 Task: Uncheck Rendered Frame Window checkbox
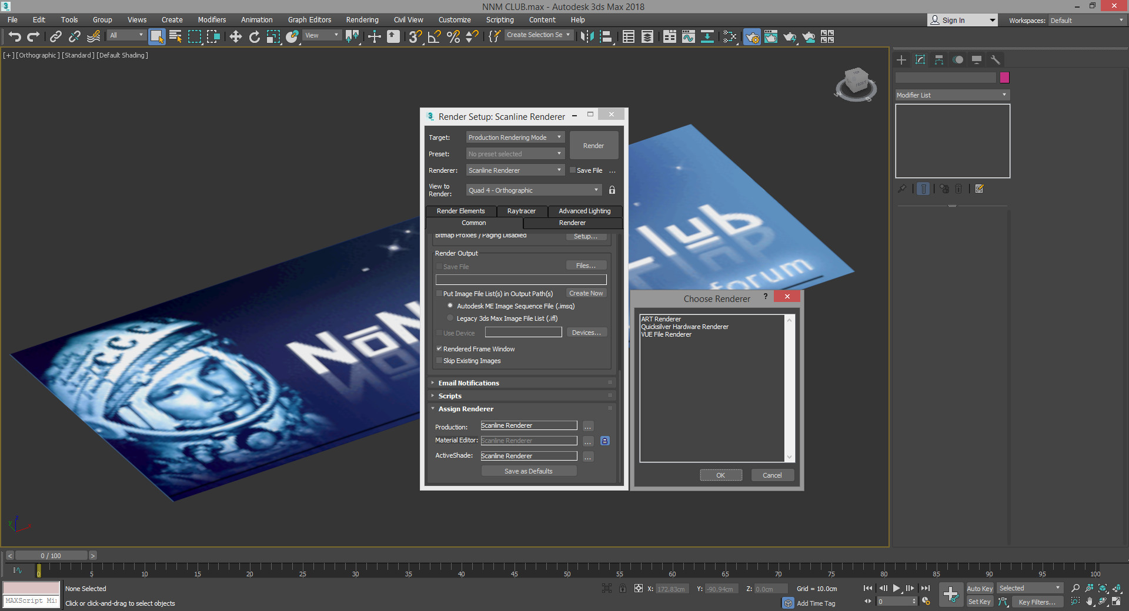point(439,348)
